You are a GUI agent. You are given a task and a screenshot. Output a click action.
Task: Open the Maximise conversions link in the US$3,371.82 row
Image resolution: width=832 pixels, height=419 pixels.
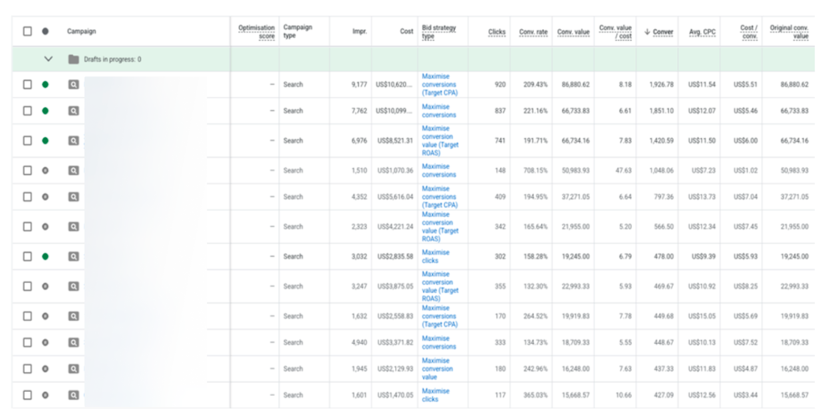[439, 343]
